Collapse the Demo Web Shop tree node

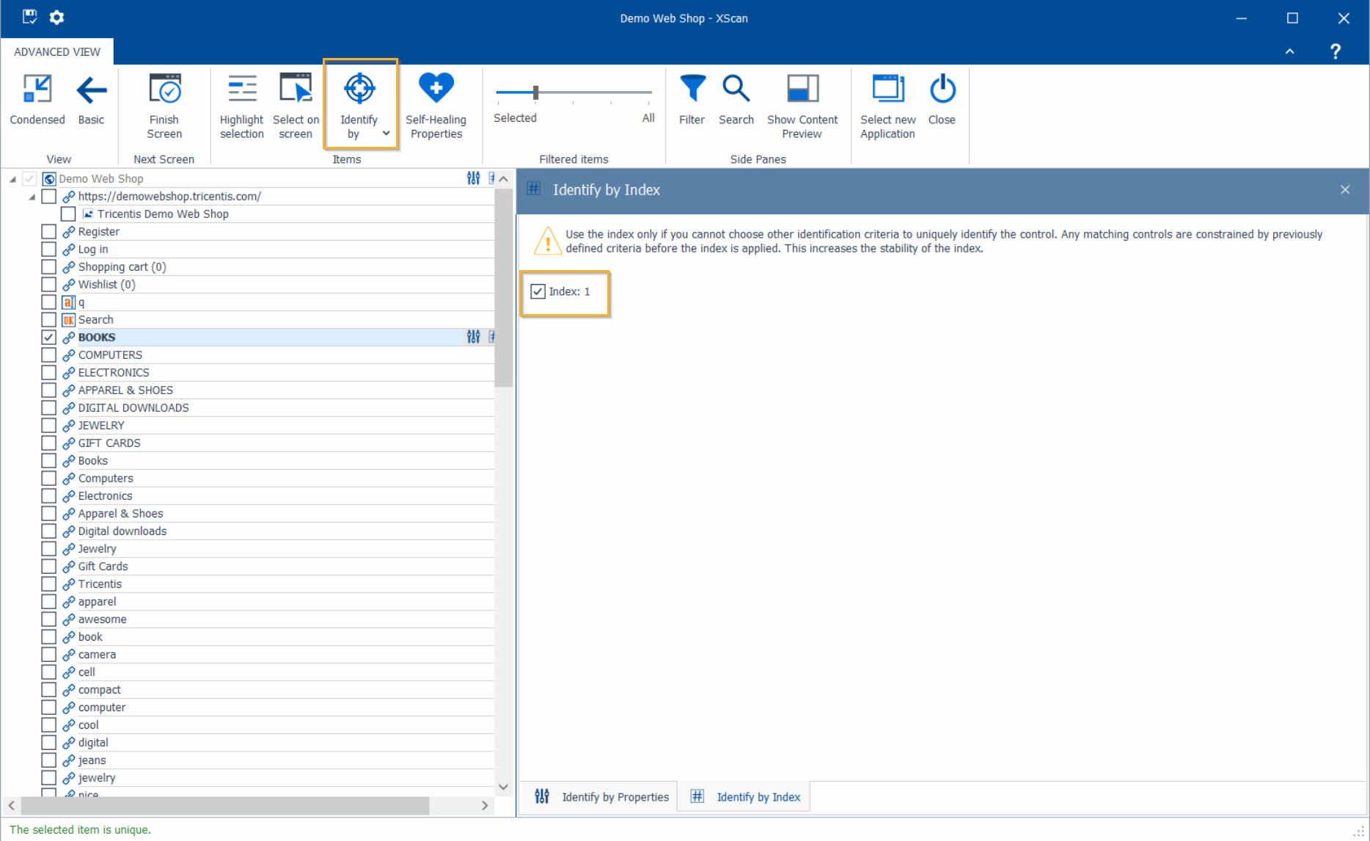click(12, 179)
